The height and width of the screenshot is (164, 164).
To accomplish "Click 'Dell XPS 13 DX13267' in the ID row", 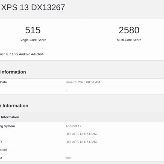I will [x=81, y=142].
